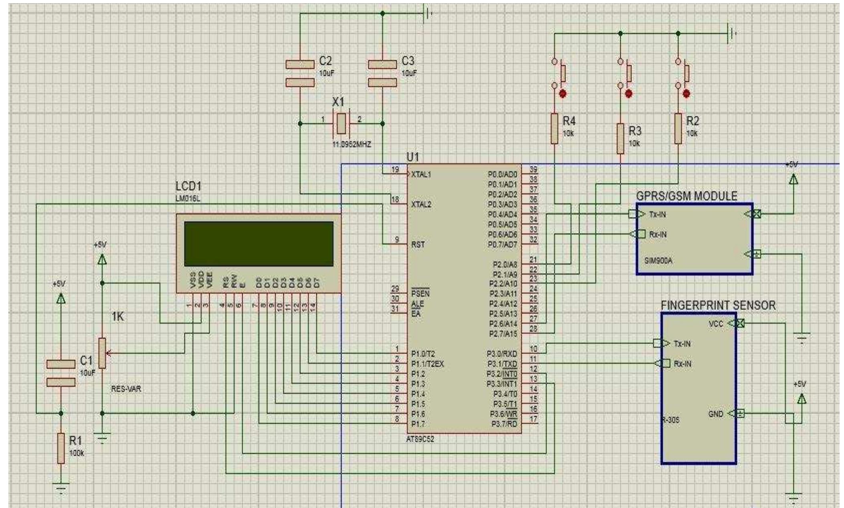Screen dimensions: 844x508
Task: Click the P3.1/TXD pin label
Action: (502, 364)
